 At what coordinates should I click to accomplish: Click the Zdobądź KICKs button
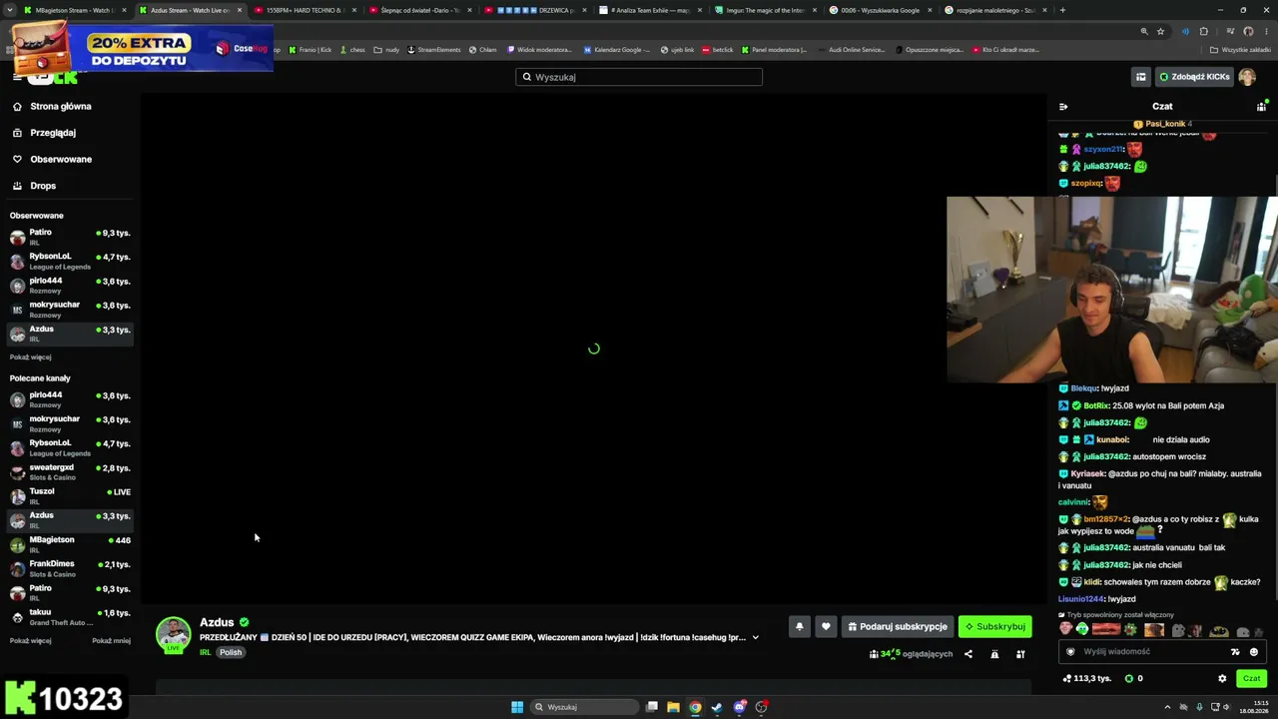coord(1193,77)
